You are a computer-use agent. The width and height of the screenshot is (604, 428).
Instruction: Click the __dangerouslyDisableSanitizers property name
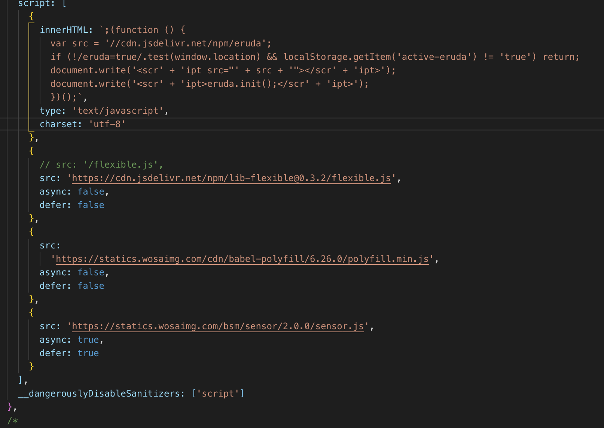coord(99,394)
